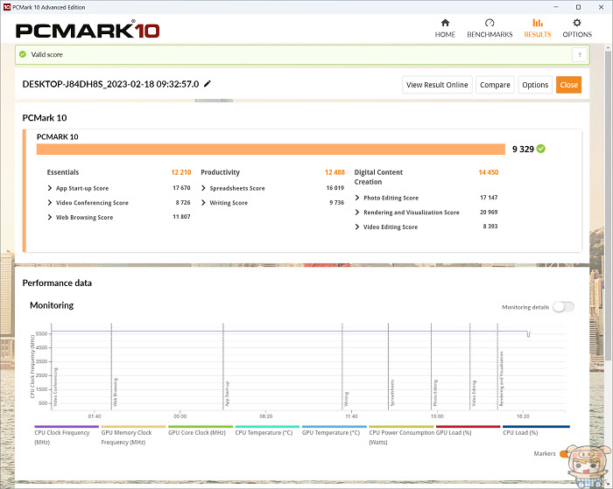
Task: Click the Digital Content Creation heading
Action: [378, 177]
